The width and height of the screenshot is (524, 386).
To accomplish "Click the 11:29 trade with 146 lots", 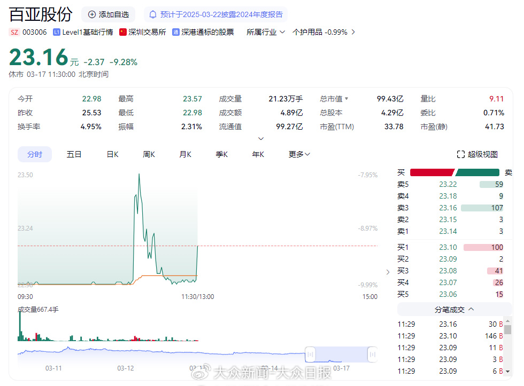I will pos(450,336).
